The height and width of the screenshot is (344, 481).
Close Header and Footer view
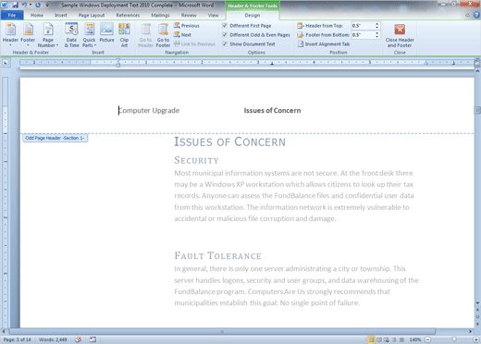400,35
